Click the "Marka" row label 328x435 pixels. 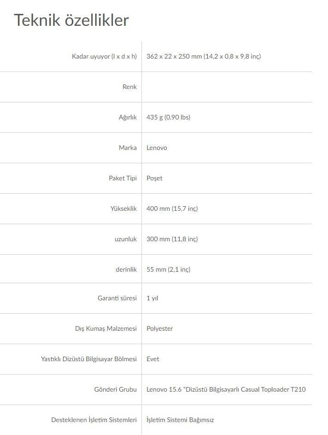(128, 148)
